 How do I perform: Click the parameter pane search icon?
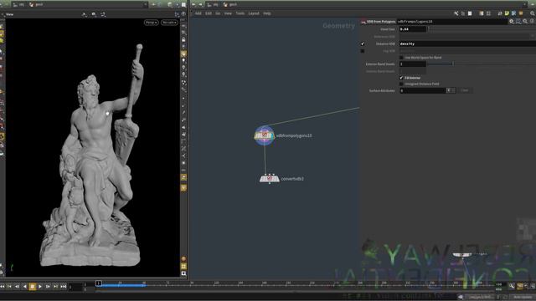[x=525, y=21]
